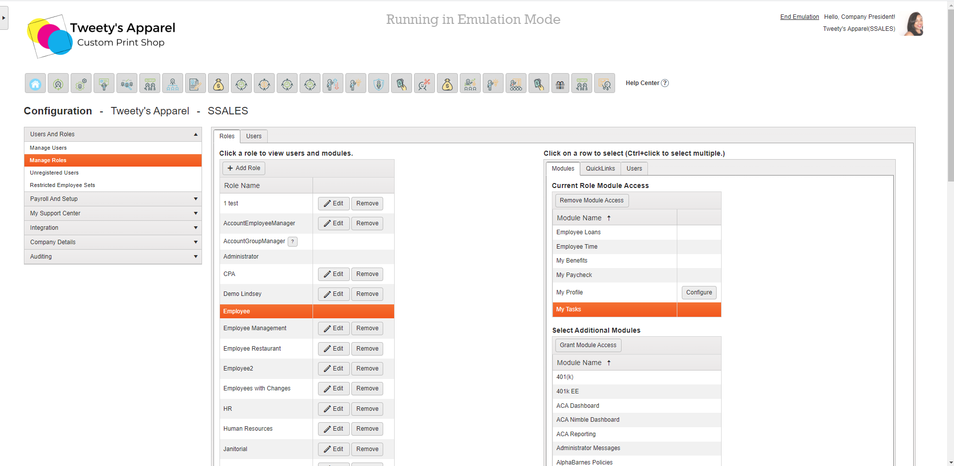Expand the Integration section
This screenshot has height=466, width=954.
[113, 228]
